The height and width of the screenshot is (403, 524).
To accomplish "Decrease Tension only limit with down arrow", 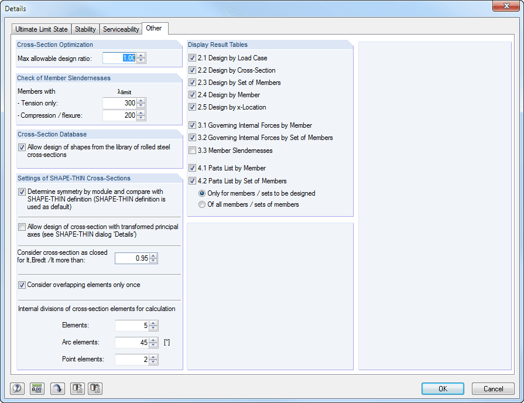I will 141,105.
